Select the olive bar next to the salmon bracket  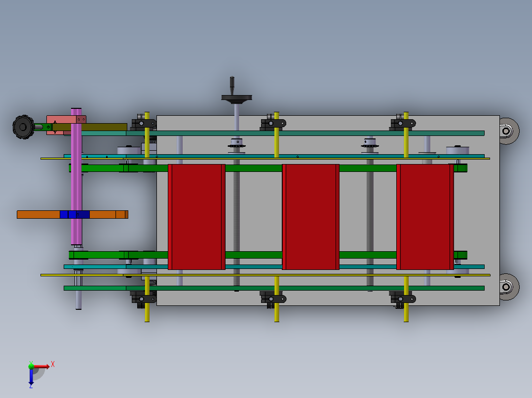click(x=90, y=127)
